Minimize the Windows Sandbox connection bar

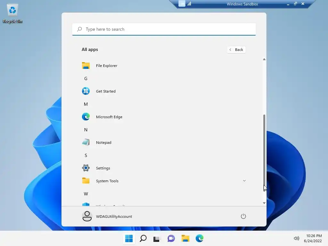tap(288, 4)
